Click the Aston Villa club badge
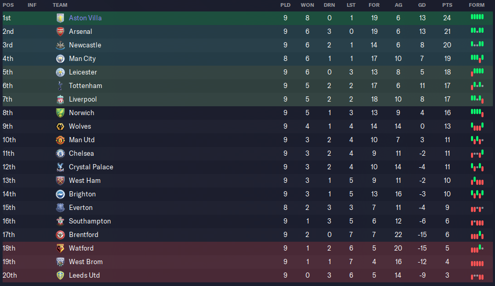This screenshot has height=286, width=495. (x=60, y=18)
